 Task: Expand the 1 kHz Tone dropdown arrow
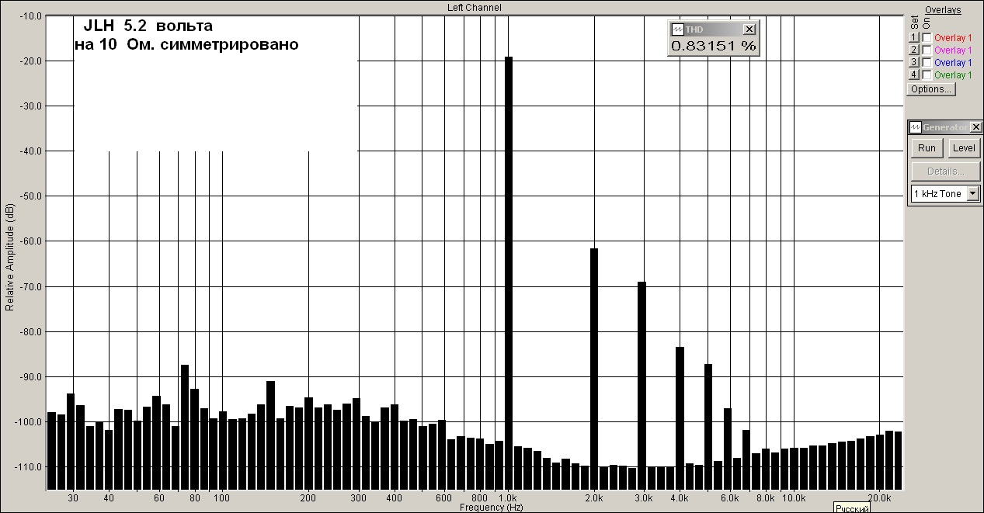point(973,194)
